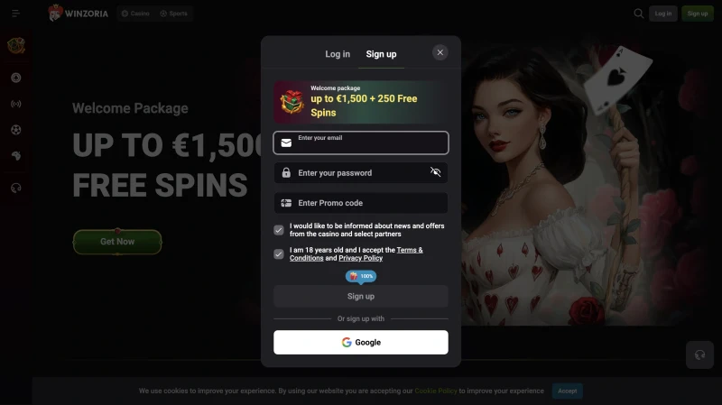Toggle the 18 years old acceptance checkbox

[x=279, y=254]
